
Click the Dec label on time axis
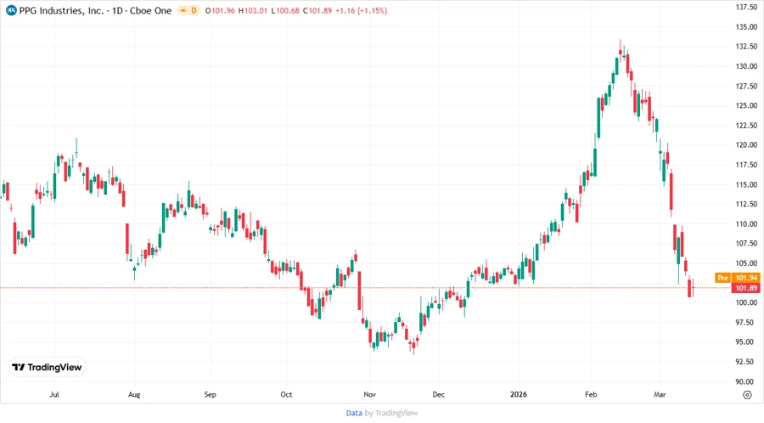pyautogui.click(x=439, y=394)
